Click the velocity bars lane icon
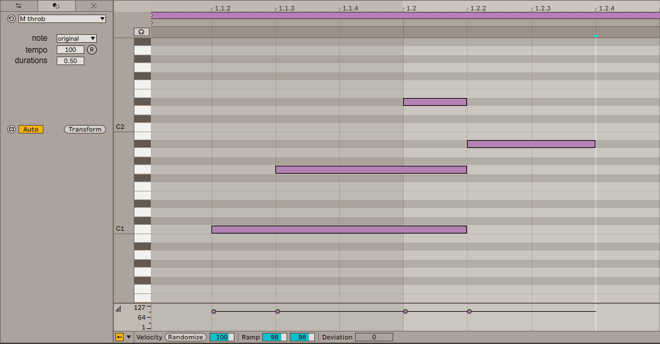 click(119, 308)
